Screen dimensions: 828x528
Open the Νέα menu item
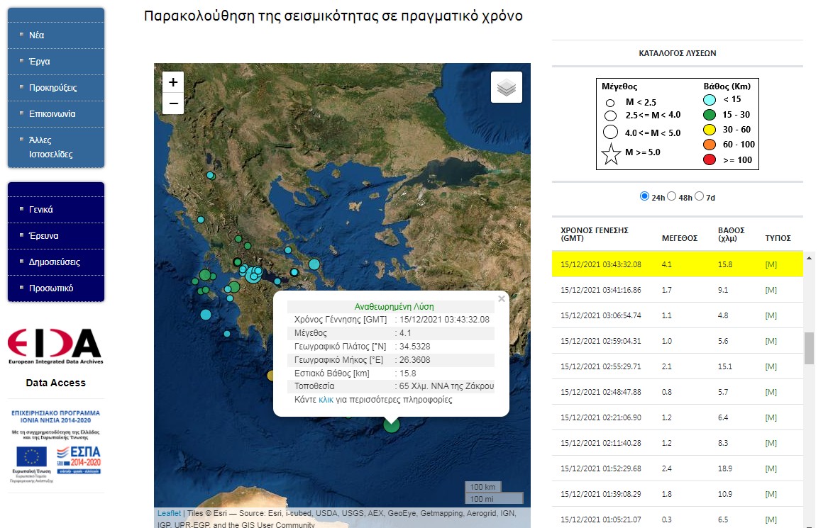tap(37, 35)
